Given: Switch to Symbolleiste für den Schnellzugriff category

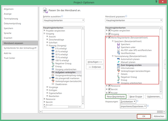Looking at the screenshot, I should (20, 48).
